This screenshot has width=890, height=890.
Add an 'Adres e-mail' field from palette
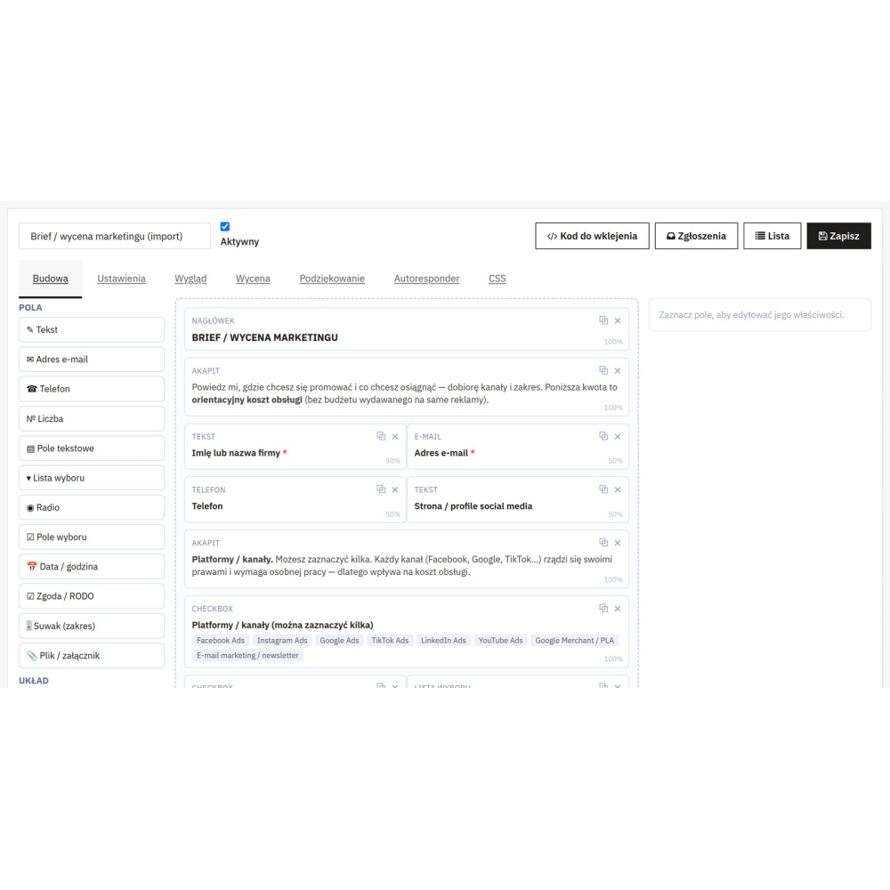(x=92, y=360)
